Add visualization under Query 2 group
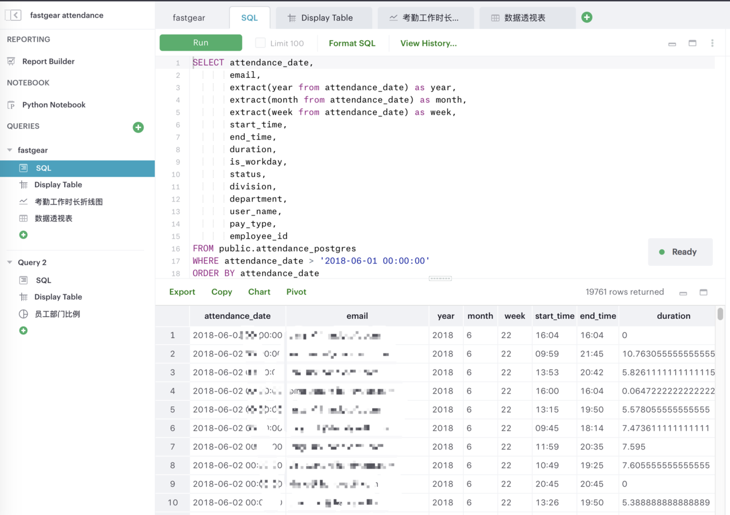730x515 pixels. pos(24,331)
